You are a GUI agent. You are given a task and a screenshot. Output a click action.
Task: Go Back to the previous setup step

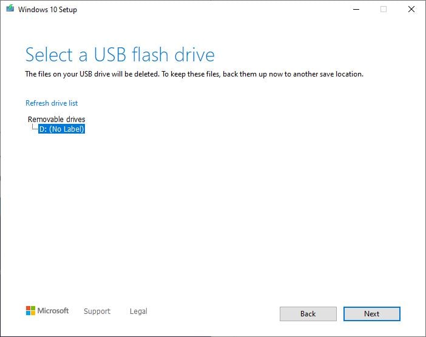click(x=308, y=314)
